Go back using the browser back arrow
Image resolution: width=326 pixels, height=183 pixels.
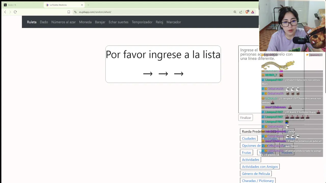tap(5, 12)
